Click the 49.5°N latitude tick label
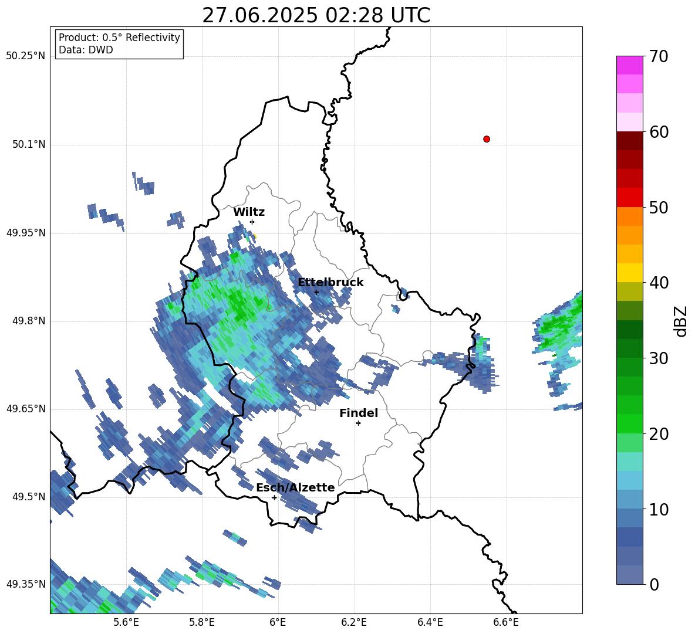The image size is (695, 634). click(29, 496)
